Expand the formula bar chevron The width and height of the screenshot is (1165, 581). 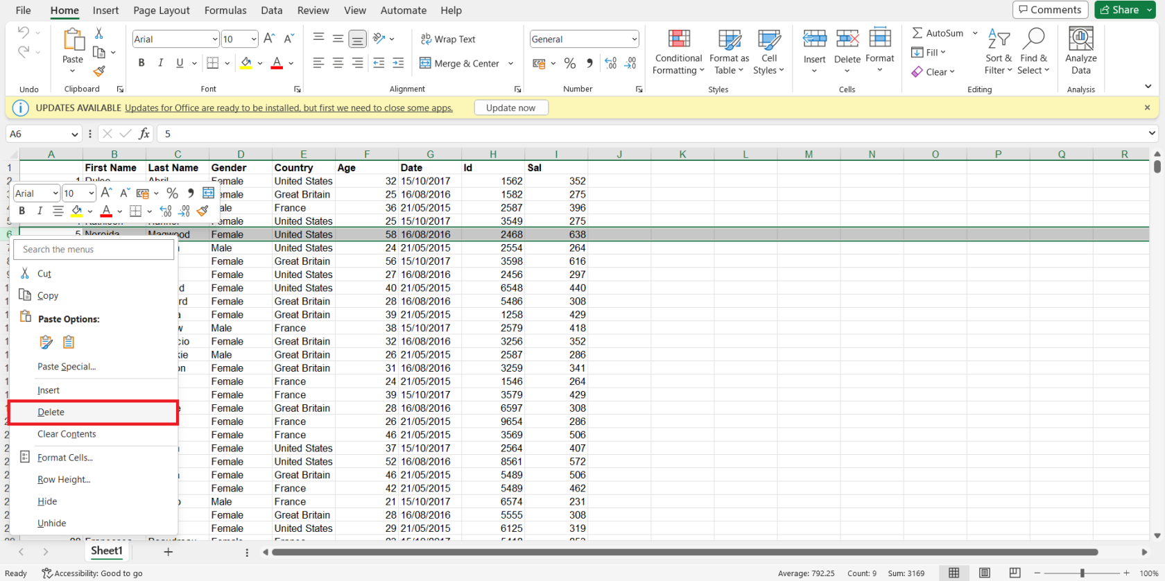pos(1152,133)
